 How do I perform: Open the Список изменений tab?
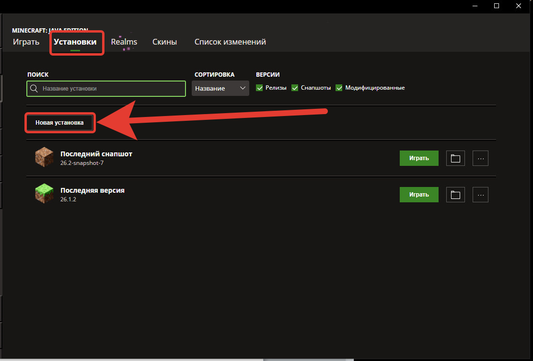pos(230,42)
